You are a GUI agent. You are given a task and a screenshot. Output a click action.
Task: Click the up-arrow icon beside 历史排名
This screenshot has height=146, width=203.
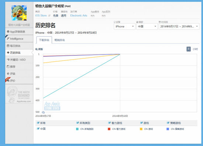[x=8, y=52]
